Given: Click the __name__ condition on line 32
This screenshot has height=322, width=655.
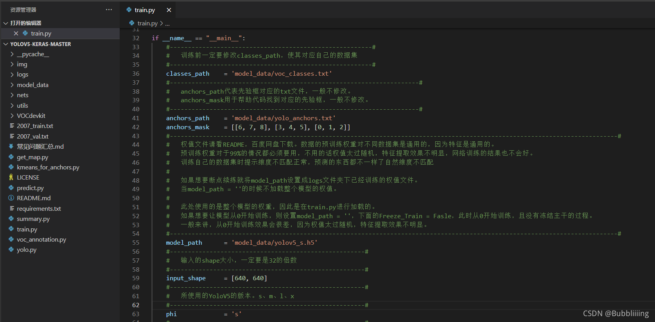Looking at the screenshot, I should click(x=177, y=38).
